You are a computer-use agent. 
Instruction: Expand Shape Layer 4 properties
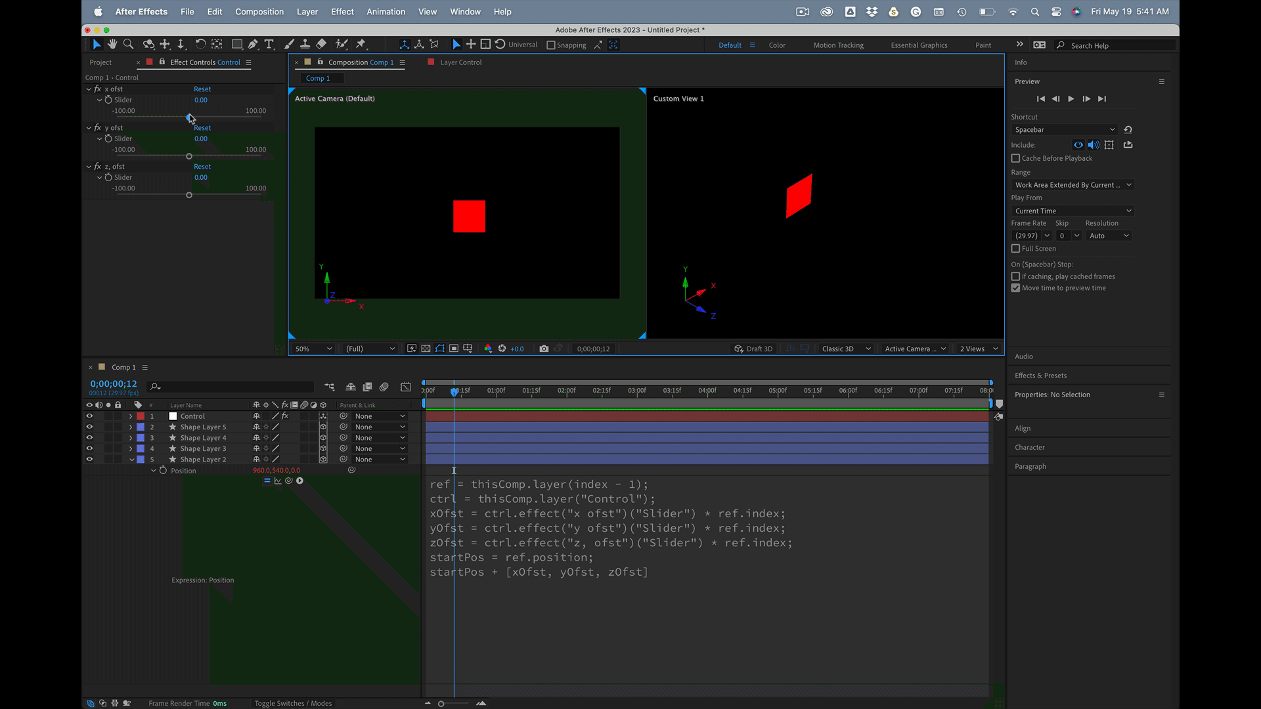[x=131, y=438]
